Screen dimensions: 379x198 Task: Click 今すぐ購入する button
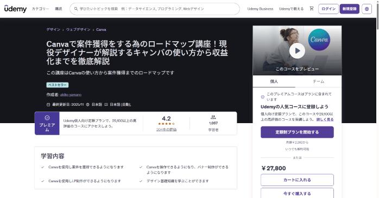tap(297, 193)
